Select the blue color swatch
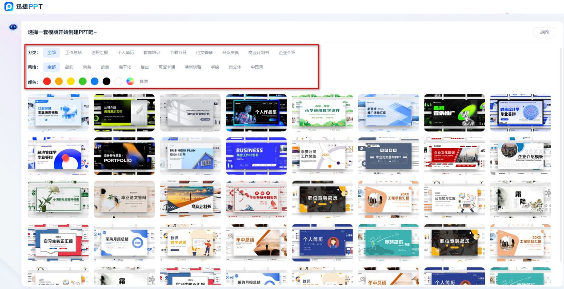This screenshot has width=564, height=289. coord(95,81)
